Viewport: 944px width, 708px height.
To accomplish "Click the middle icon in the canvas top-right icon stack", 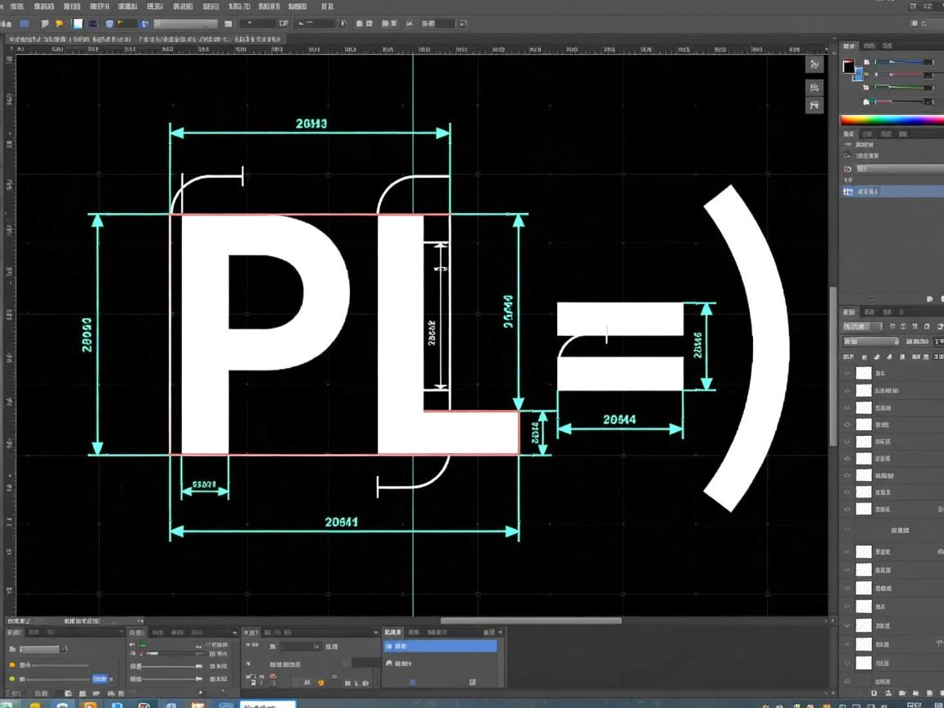I will coord(815,87).
